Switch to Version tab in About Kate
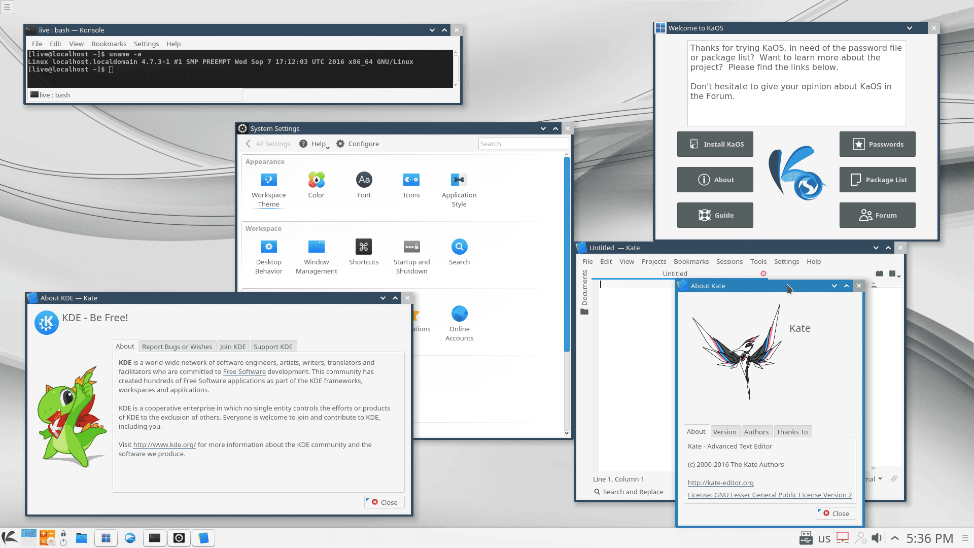The image size is (974, 548). 724,432
